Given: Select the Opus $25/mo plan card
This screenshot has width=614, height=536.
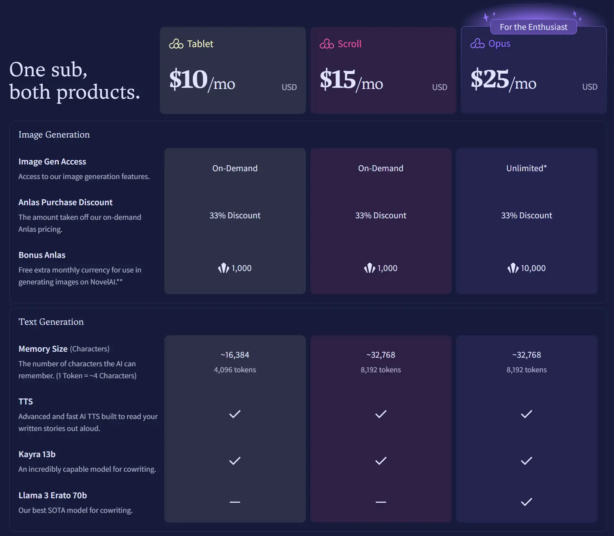Looking at the screenshot, I should 534,70.
